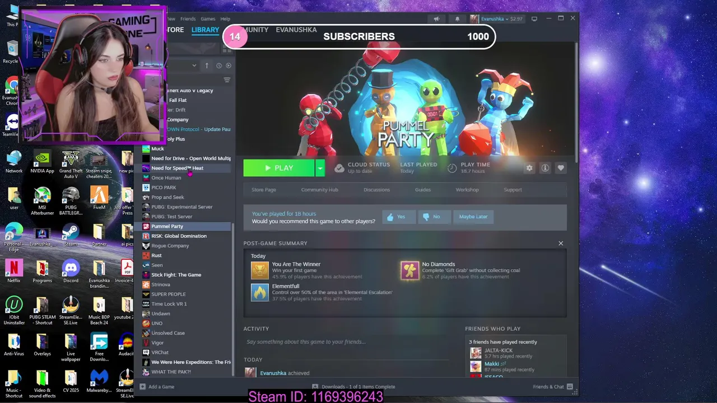Open the Games menu
717x403 pixels.
point(208,19)
